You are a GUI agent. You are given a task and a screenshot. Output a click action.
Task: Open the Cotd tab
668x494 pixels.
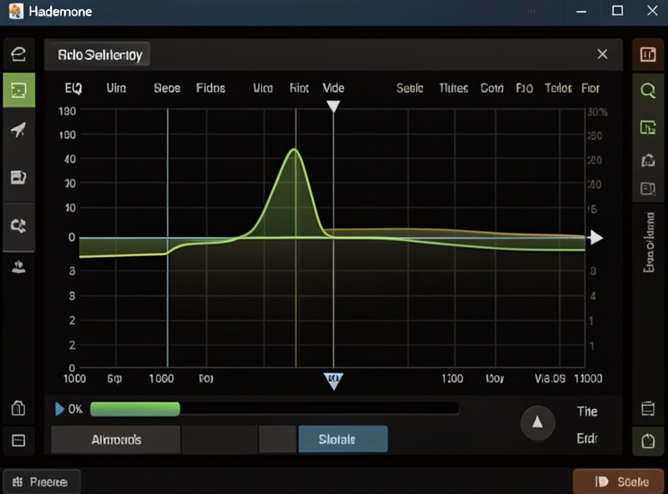click(492, 88)
